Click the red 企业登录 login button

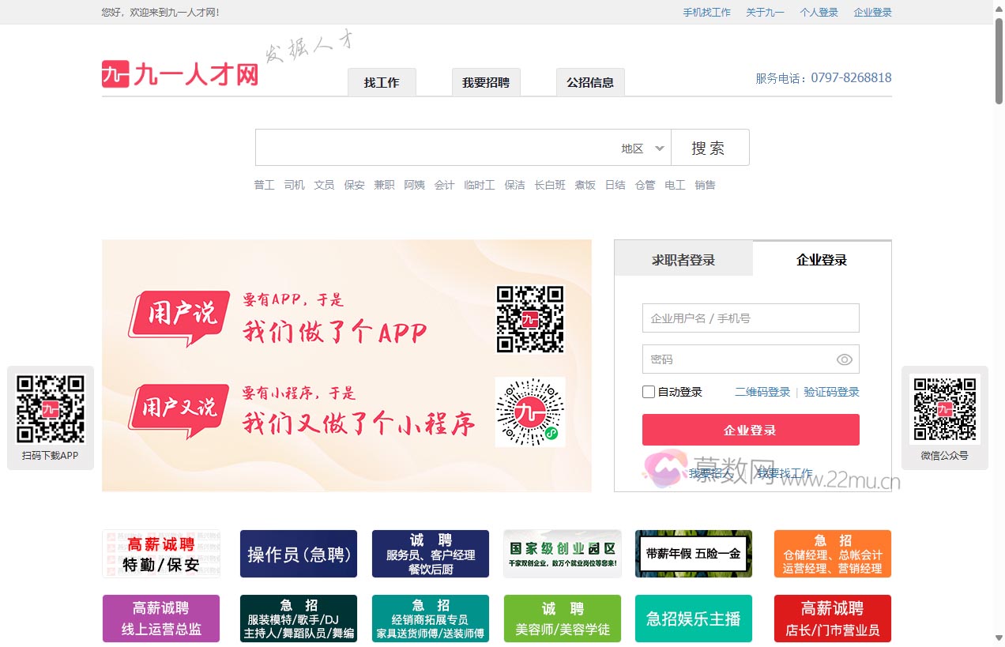750,429
